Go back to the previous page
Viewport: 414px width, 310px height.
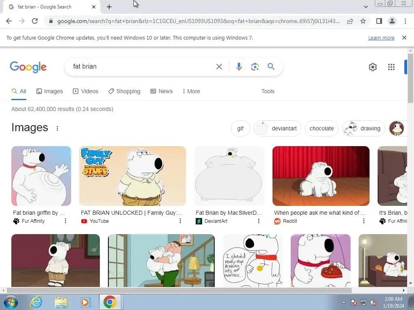(9, 21)
